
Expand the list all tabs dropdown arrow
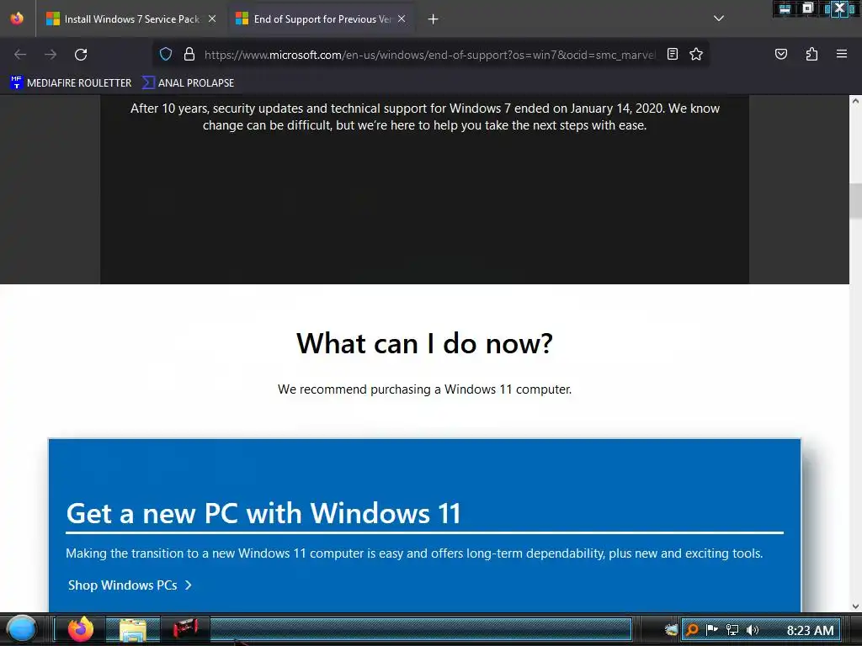coord(719,19)
